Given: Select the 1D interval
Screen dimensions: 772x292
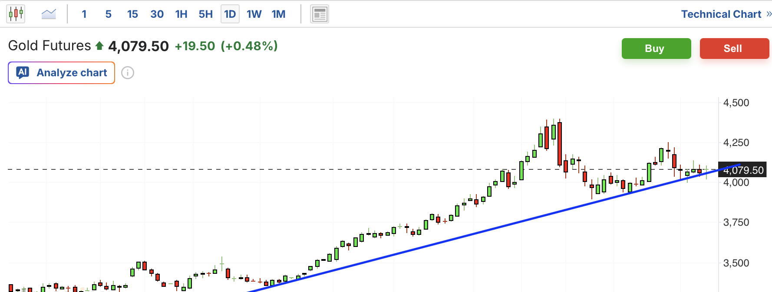Looking at the screenshot, I should coord(230,14).
